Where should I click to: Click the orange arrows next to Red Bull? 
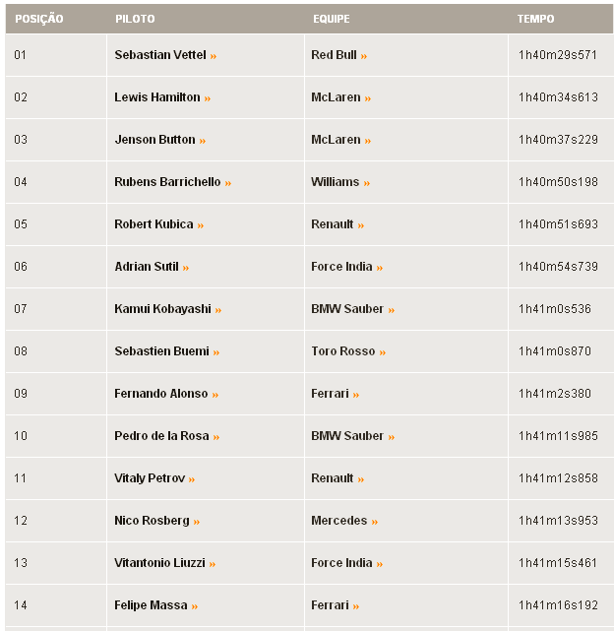[364, 56]
